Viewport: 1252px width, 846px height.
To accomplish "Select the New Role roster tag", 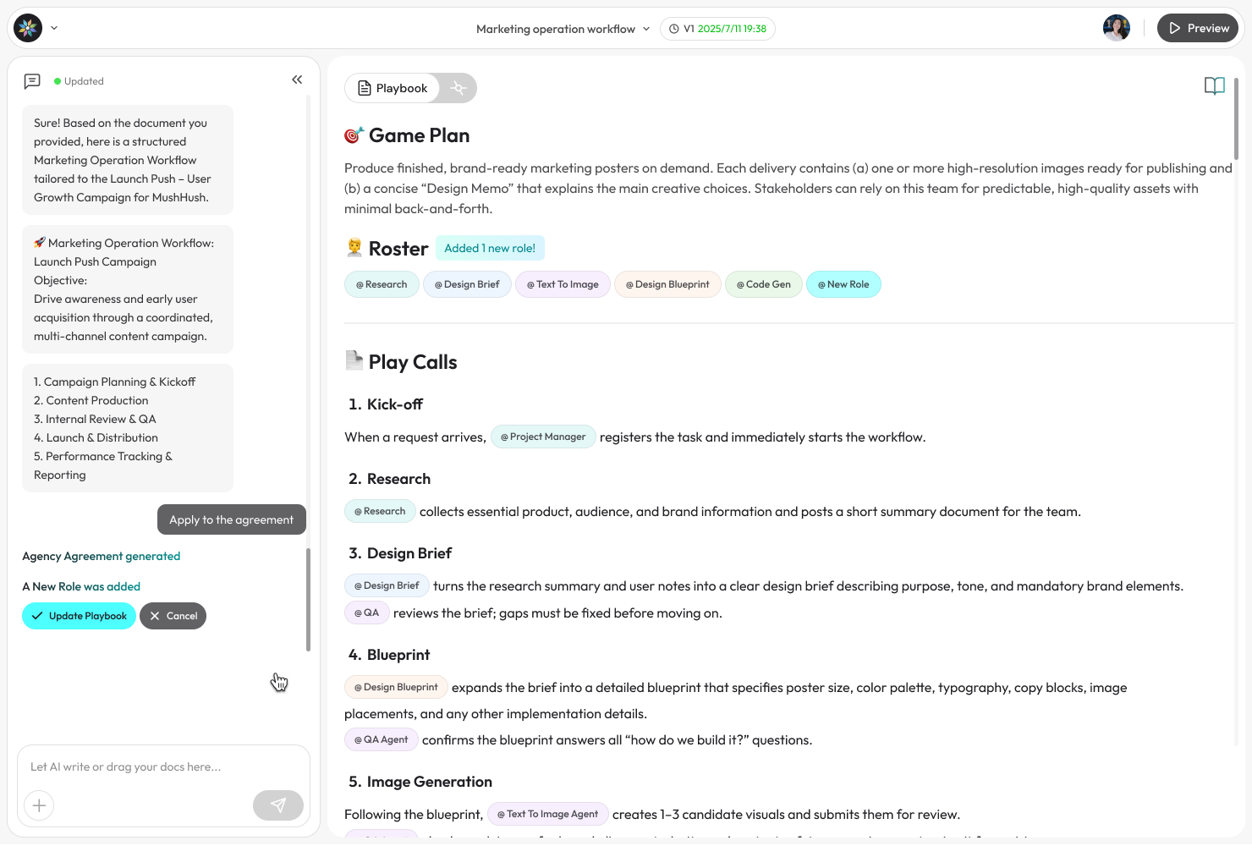I will point(843,284).
